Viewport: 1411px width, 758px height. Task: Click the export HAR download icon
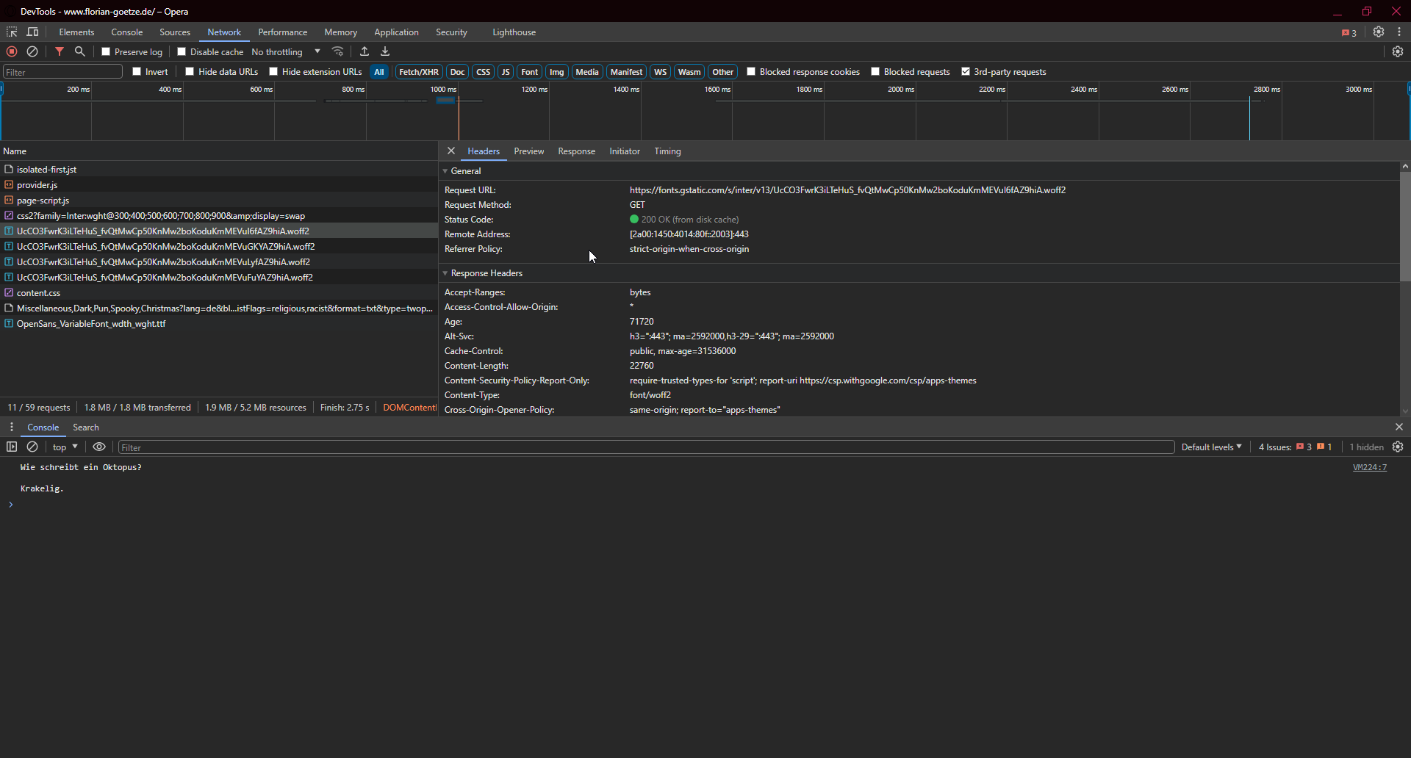click(x=385, y=51)
